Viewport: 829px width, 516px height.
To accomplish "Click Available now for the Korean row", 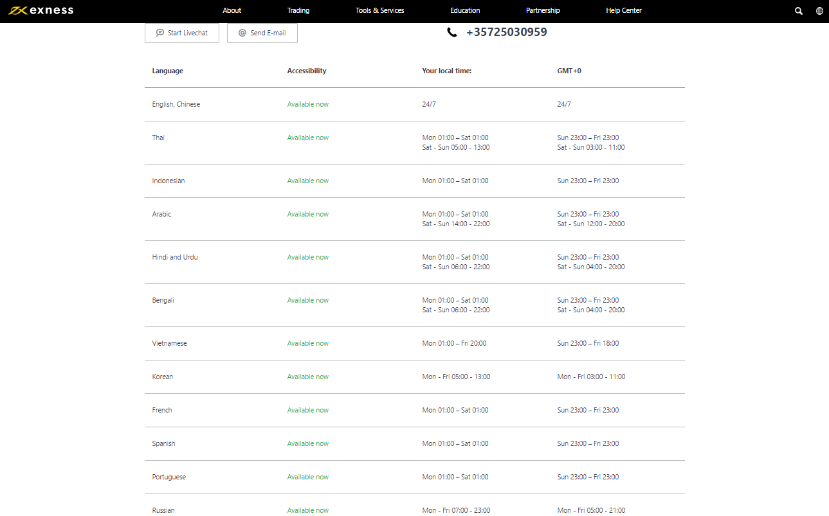I will (x=307, y=377).
